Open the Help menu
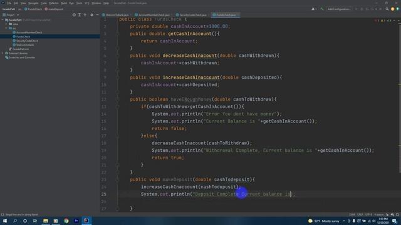This screenshot has height=225, width=401. (x=106, y=3)
